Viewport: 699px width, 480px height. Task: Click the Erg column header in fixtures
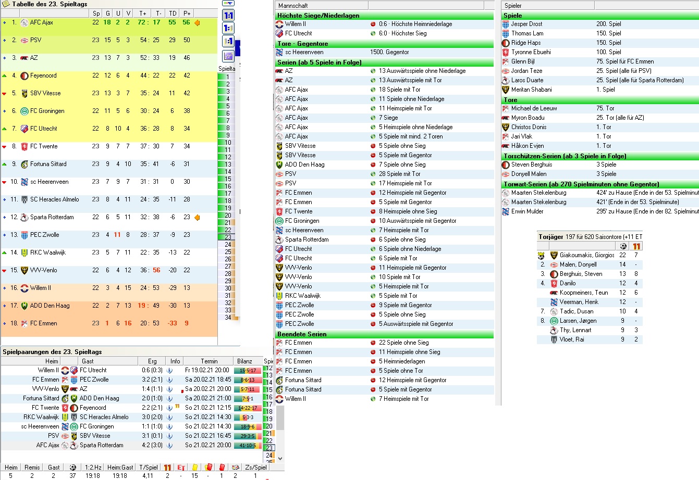pyautogui.click(x=152, y=361)
